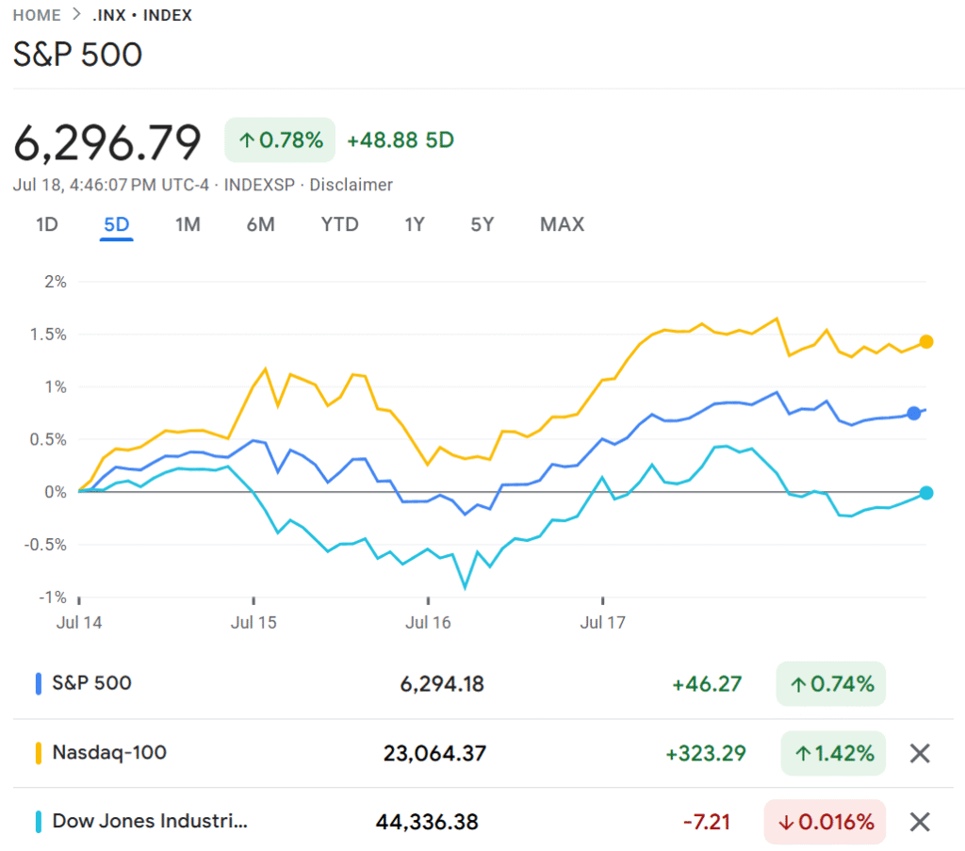965x851 pixels.
Task: Click the +46.27 change value
Action: 707,683
